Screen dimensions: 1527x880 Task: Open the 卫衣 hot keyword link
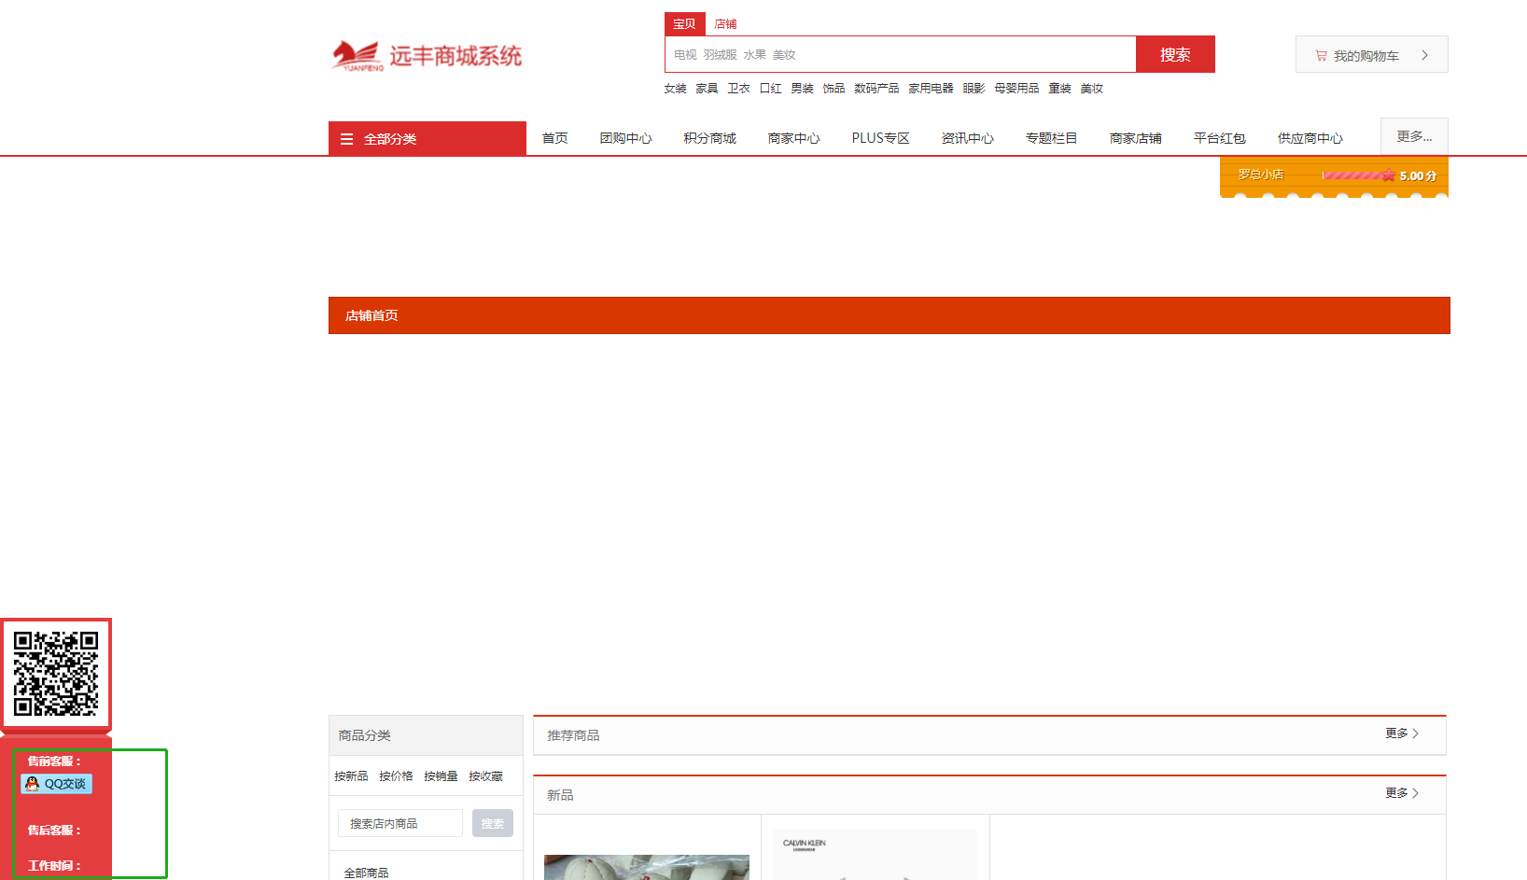pos(738,89)
